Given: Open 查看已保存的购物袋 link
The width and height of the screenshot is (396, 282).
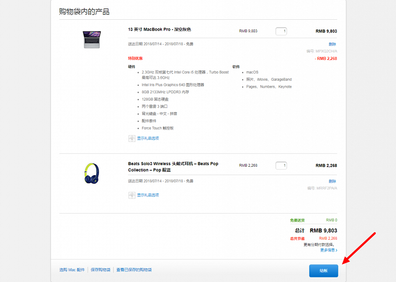Looking at the screenshot, I should click(134, 270).
